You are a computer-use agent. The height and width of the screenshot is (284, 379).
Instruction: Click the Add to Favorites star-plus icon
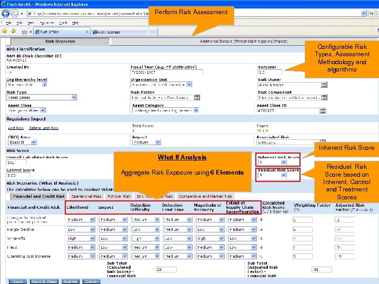14,31
